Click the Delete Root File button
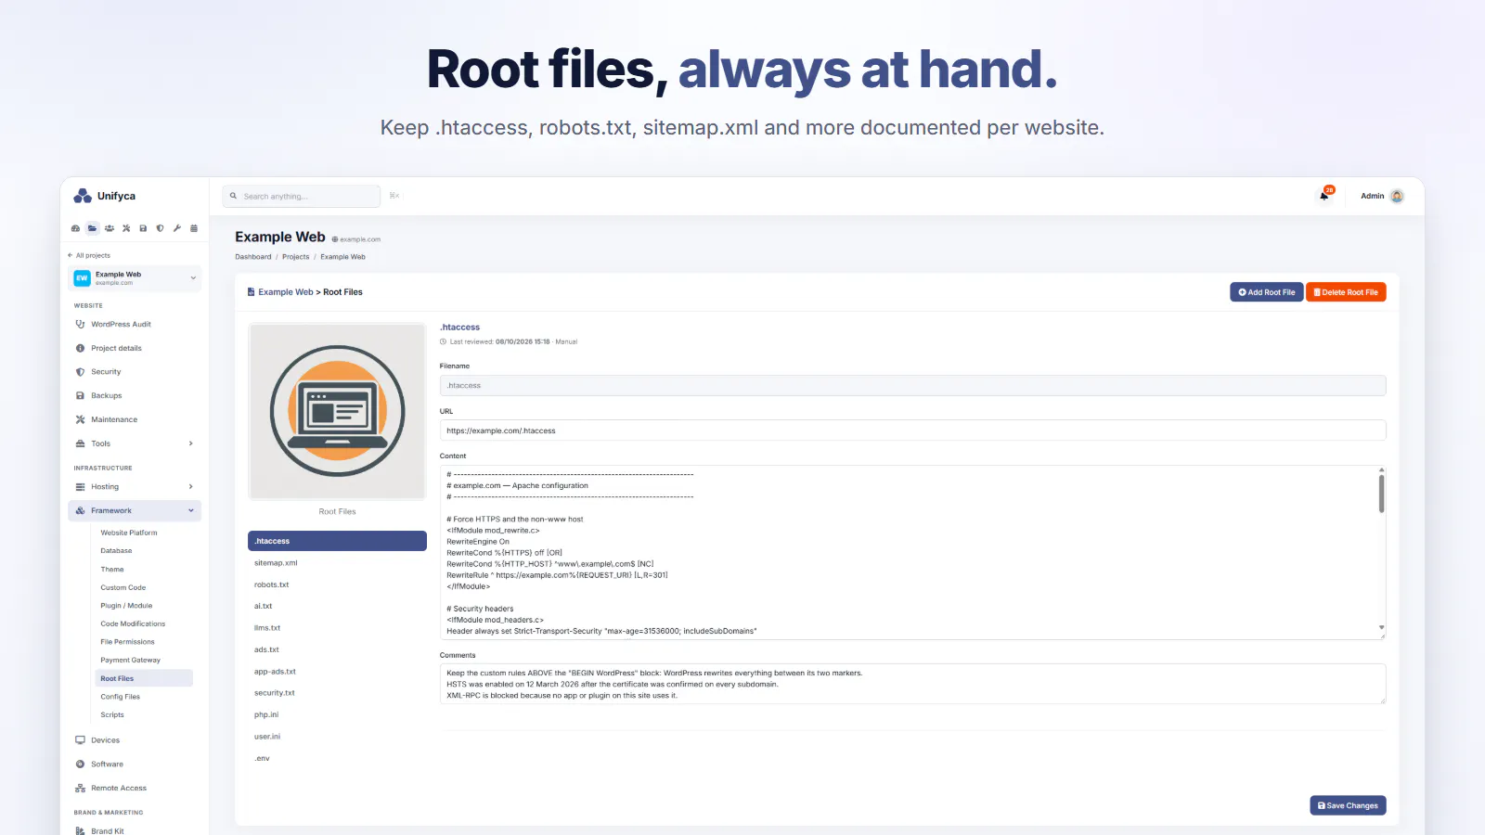Viewport: 1485px width, 835px height. pos(1346,292)
